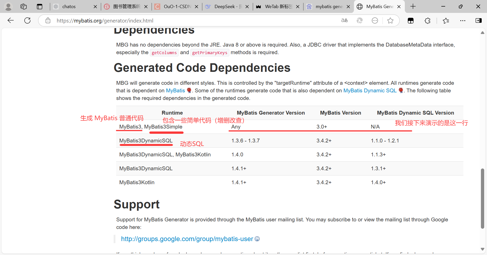Close the DeepSeek tab
Image resolution: width=487 pixels, height=255 pixels.
pyautogui.click(x=247, y=7)
